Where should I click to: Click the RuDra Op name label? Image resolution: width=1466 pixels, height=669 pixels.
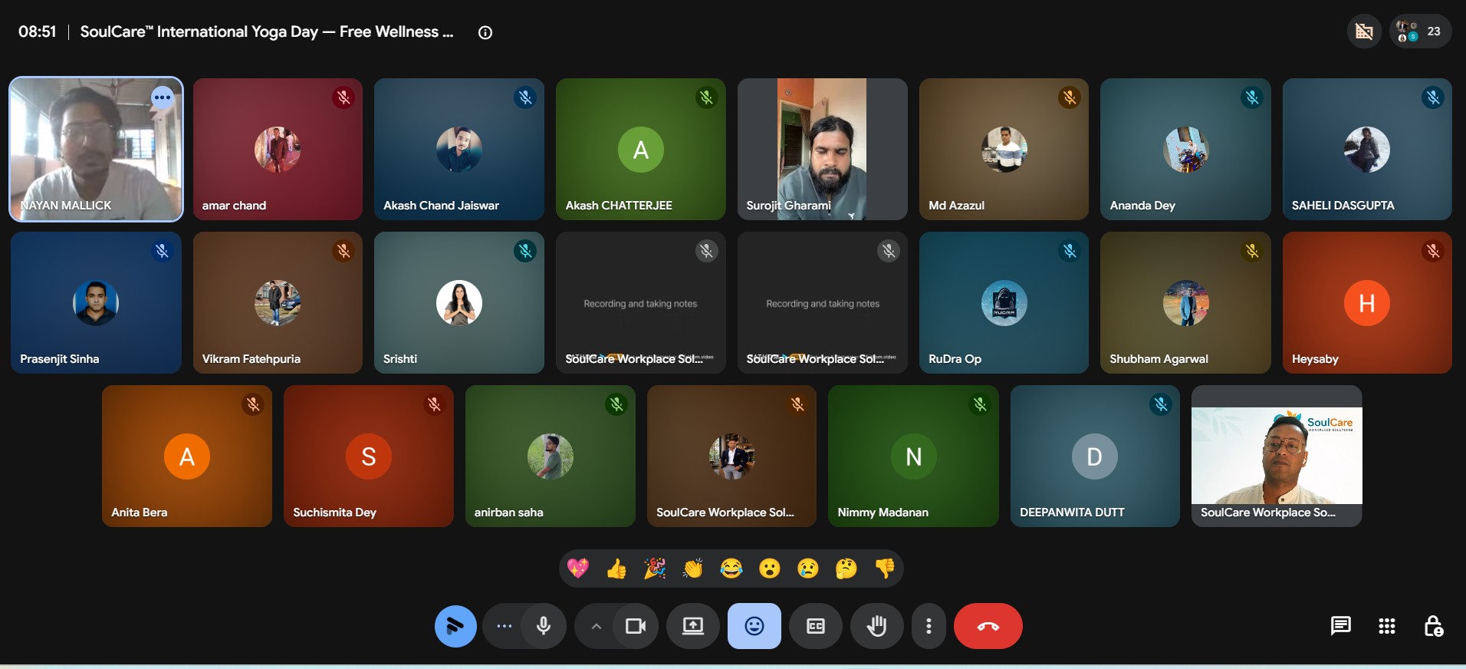955,359
